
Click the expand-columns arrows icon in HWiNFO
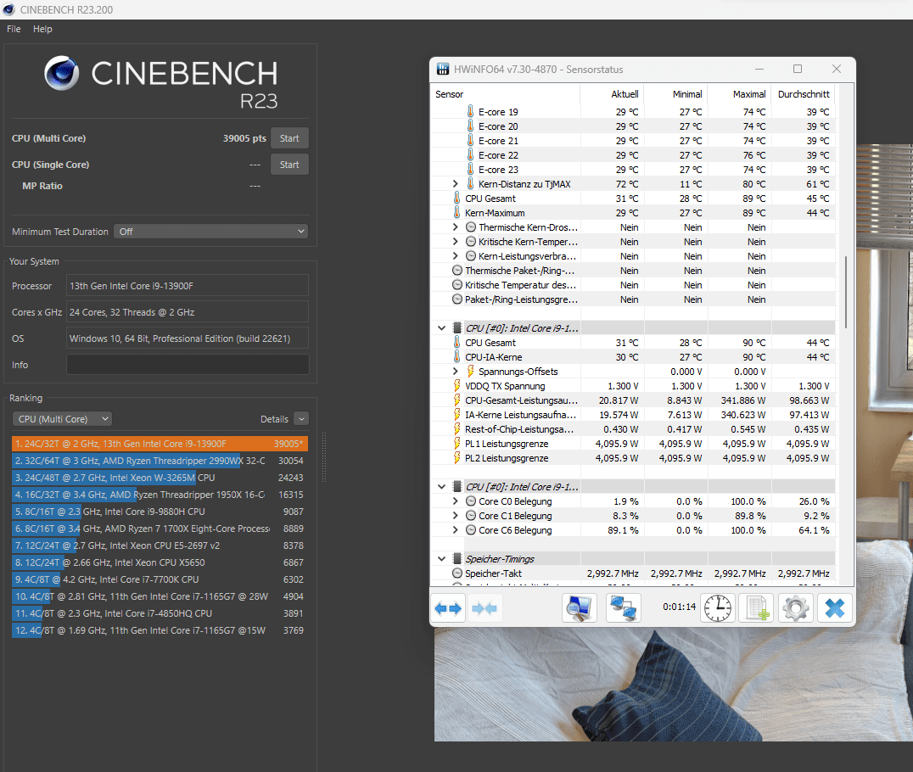point(448,608)
